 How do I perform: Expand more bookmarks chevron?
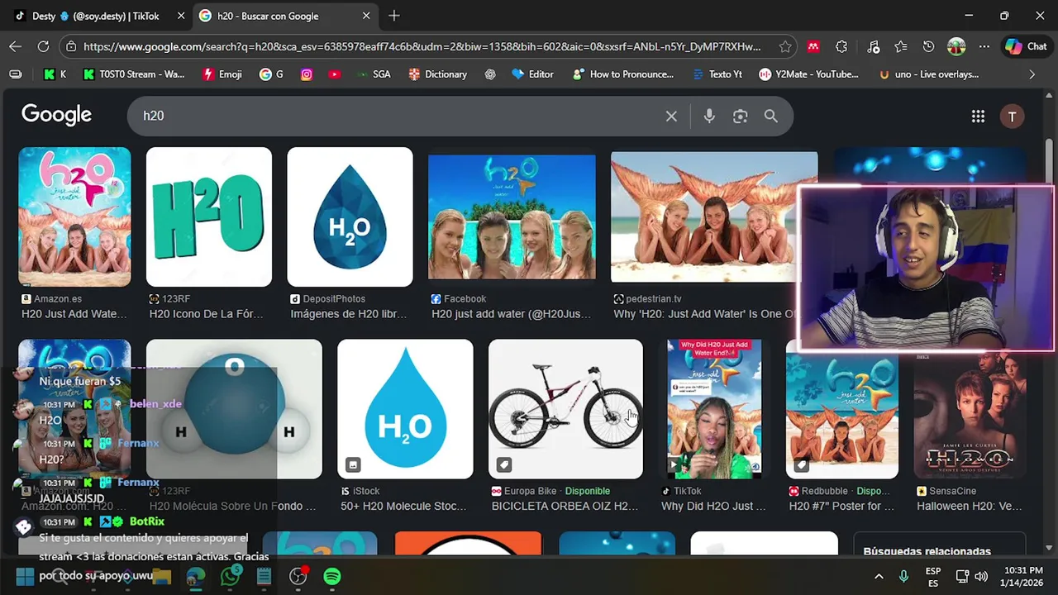pos(1032,74)
